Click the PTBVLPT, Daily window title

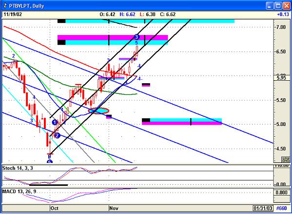pos(26,6)
